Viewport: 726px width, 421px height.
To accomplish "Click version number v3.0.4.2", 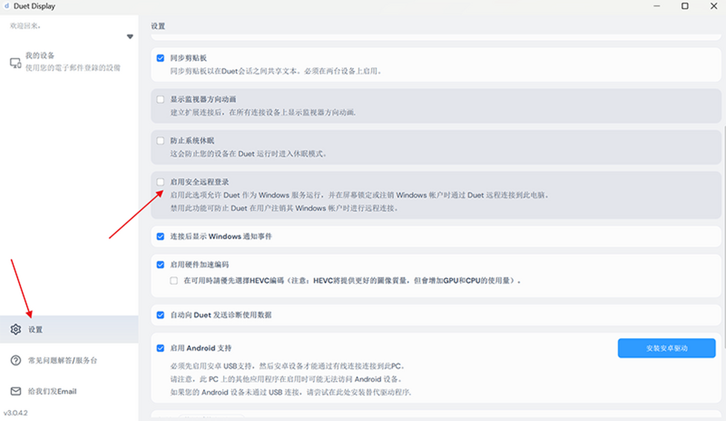I will coord(16,413).
